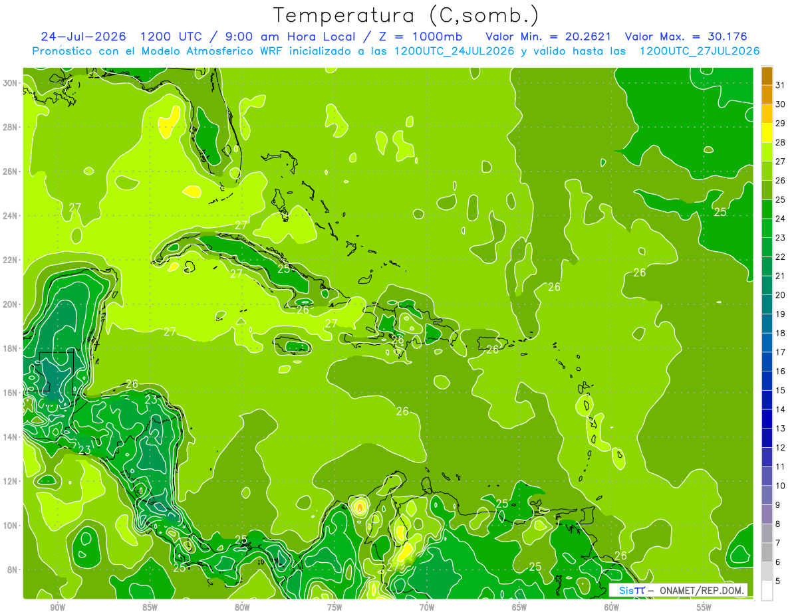
Task: Click the "28N" latitude axis label
Action: pyautogui.click(x=9, y=127)
